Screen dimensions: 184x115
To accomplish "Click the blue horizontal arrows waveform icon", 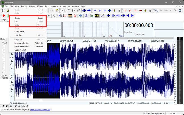I will pyautogui.click(x=89, y=10).
